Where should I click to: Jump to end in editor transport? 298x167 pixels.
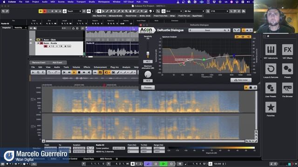point(89,72)
